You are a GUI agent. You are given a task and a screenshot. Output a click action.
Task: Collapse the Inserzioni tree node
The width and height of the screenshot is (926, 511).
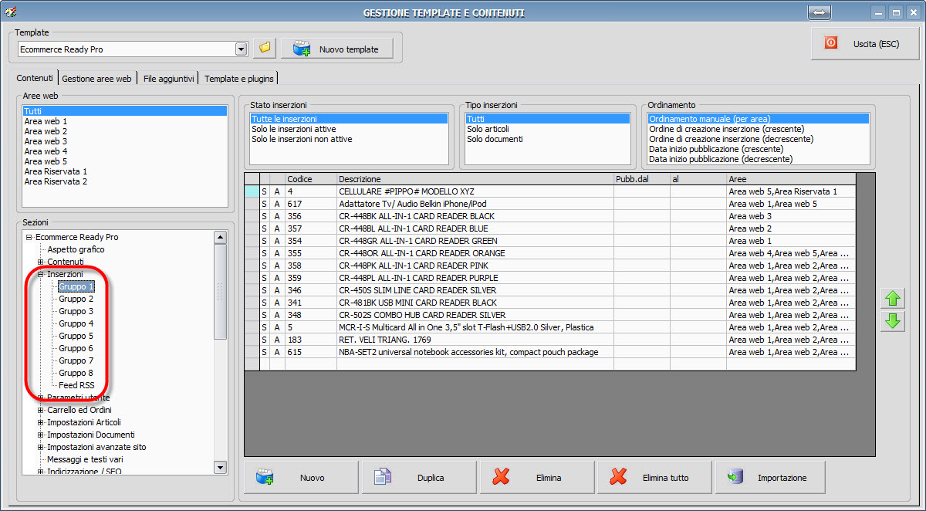click(41, 274)
